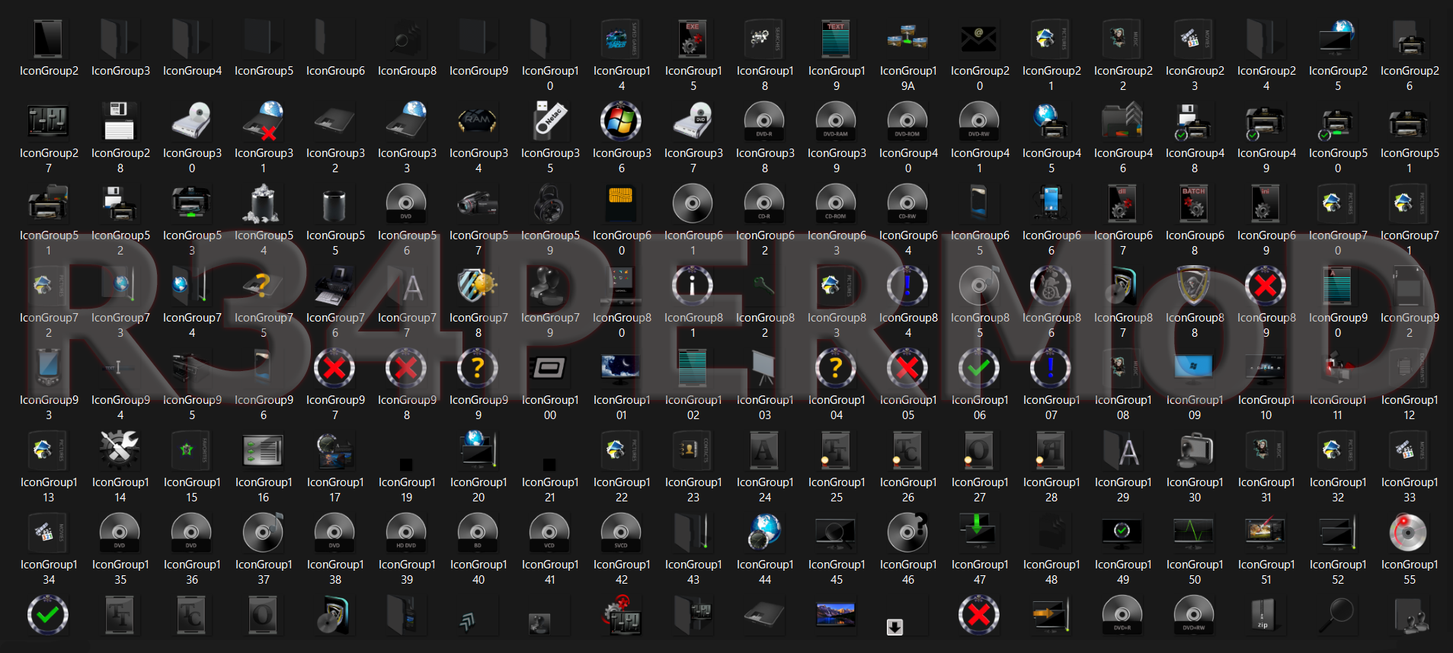The height and width of the screenshot is (653, 1453).
Task: Click the IconGroup31 disconnected network drive icon
Action: [263, 121]
